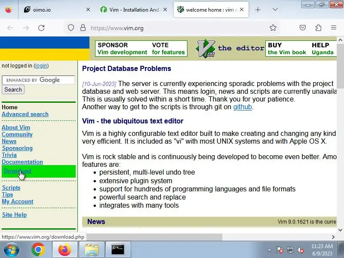Open About Vim sidebar link
Viewport: 344px width, 258px height.
tap(16, 127)
